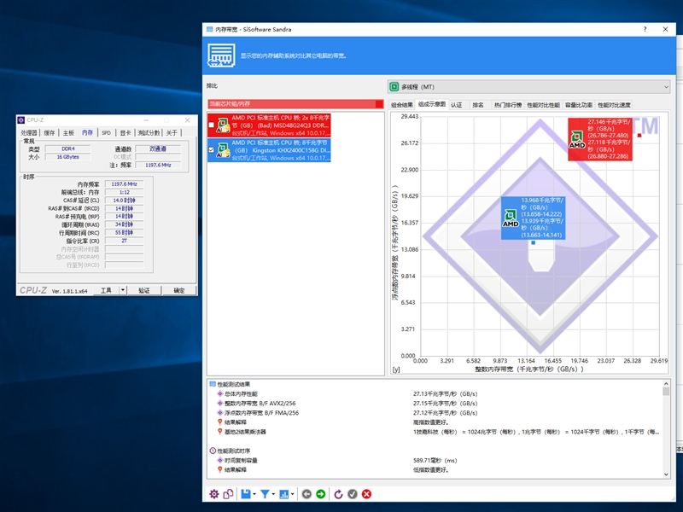
Task: Click the green forward arrow button
Action: click(x=321, y=494)
